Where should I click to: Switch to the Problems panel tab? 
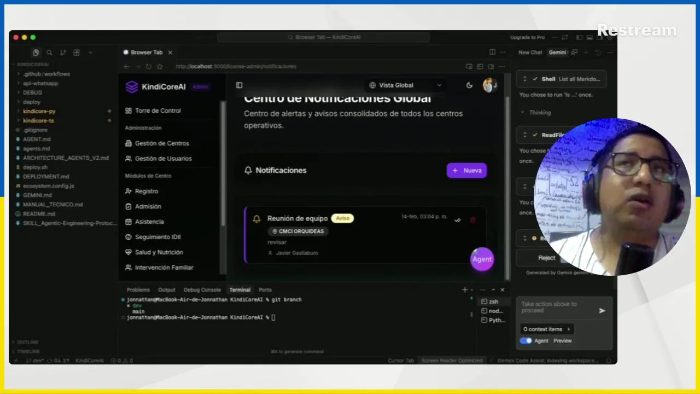tap(138, 290)
